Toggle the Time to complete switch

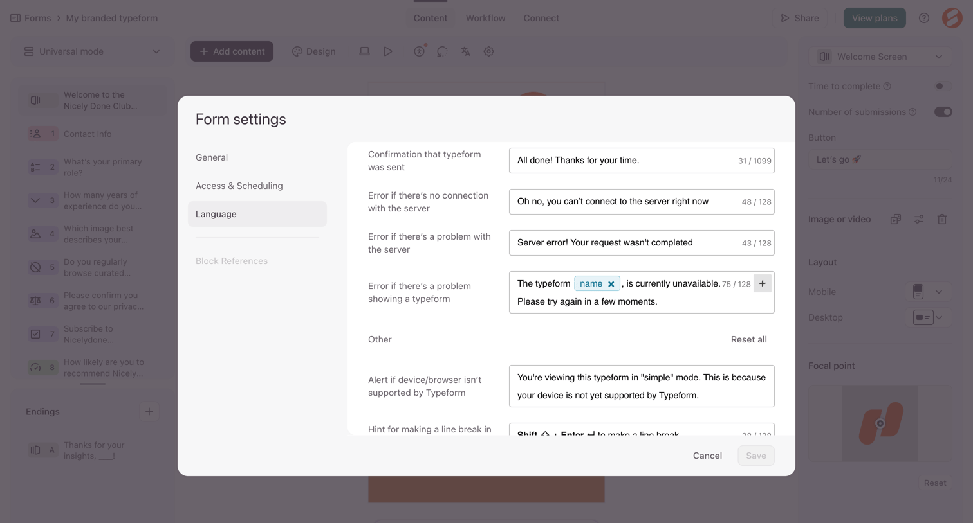943,86
